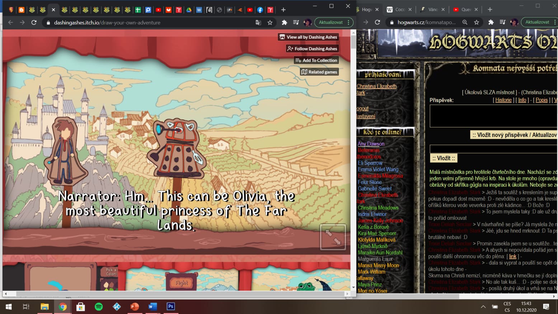Close the active itch.io tab

click(53, 10)
